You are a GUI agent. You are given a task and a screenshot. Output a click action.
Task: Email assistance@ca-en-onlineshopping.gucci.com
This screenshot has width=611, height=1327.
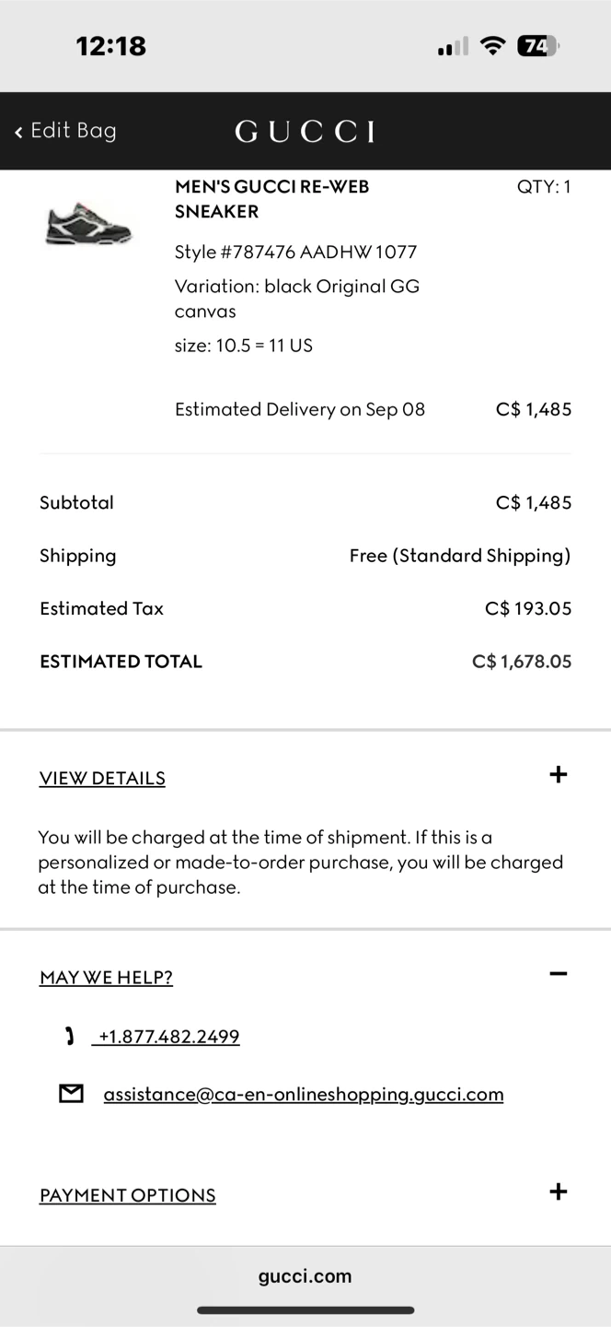(304, 1094)
